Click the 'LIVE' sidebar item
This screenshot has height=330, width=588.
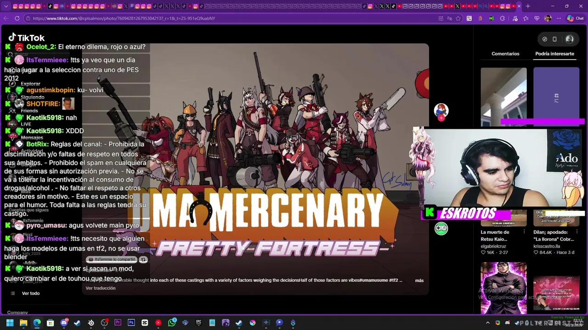pos(26,124)
